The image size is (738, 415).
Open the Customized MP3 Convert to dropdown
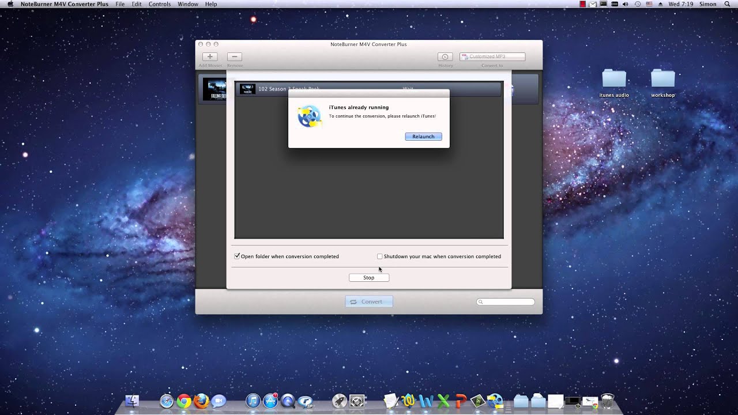click(492, 56)
